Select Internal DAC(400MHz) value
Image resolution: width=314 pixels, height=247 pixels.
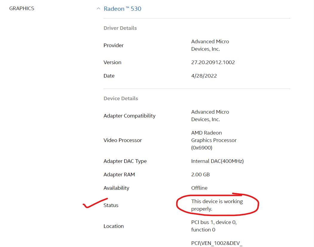217,161
